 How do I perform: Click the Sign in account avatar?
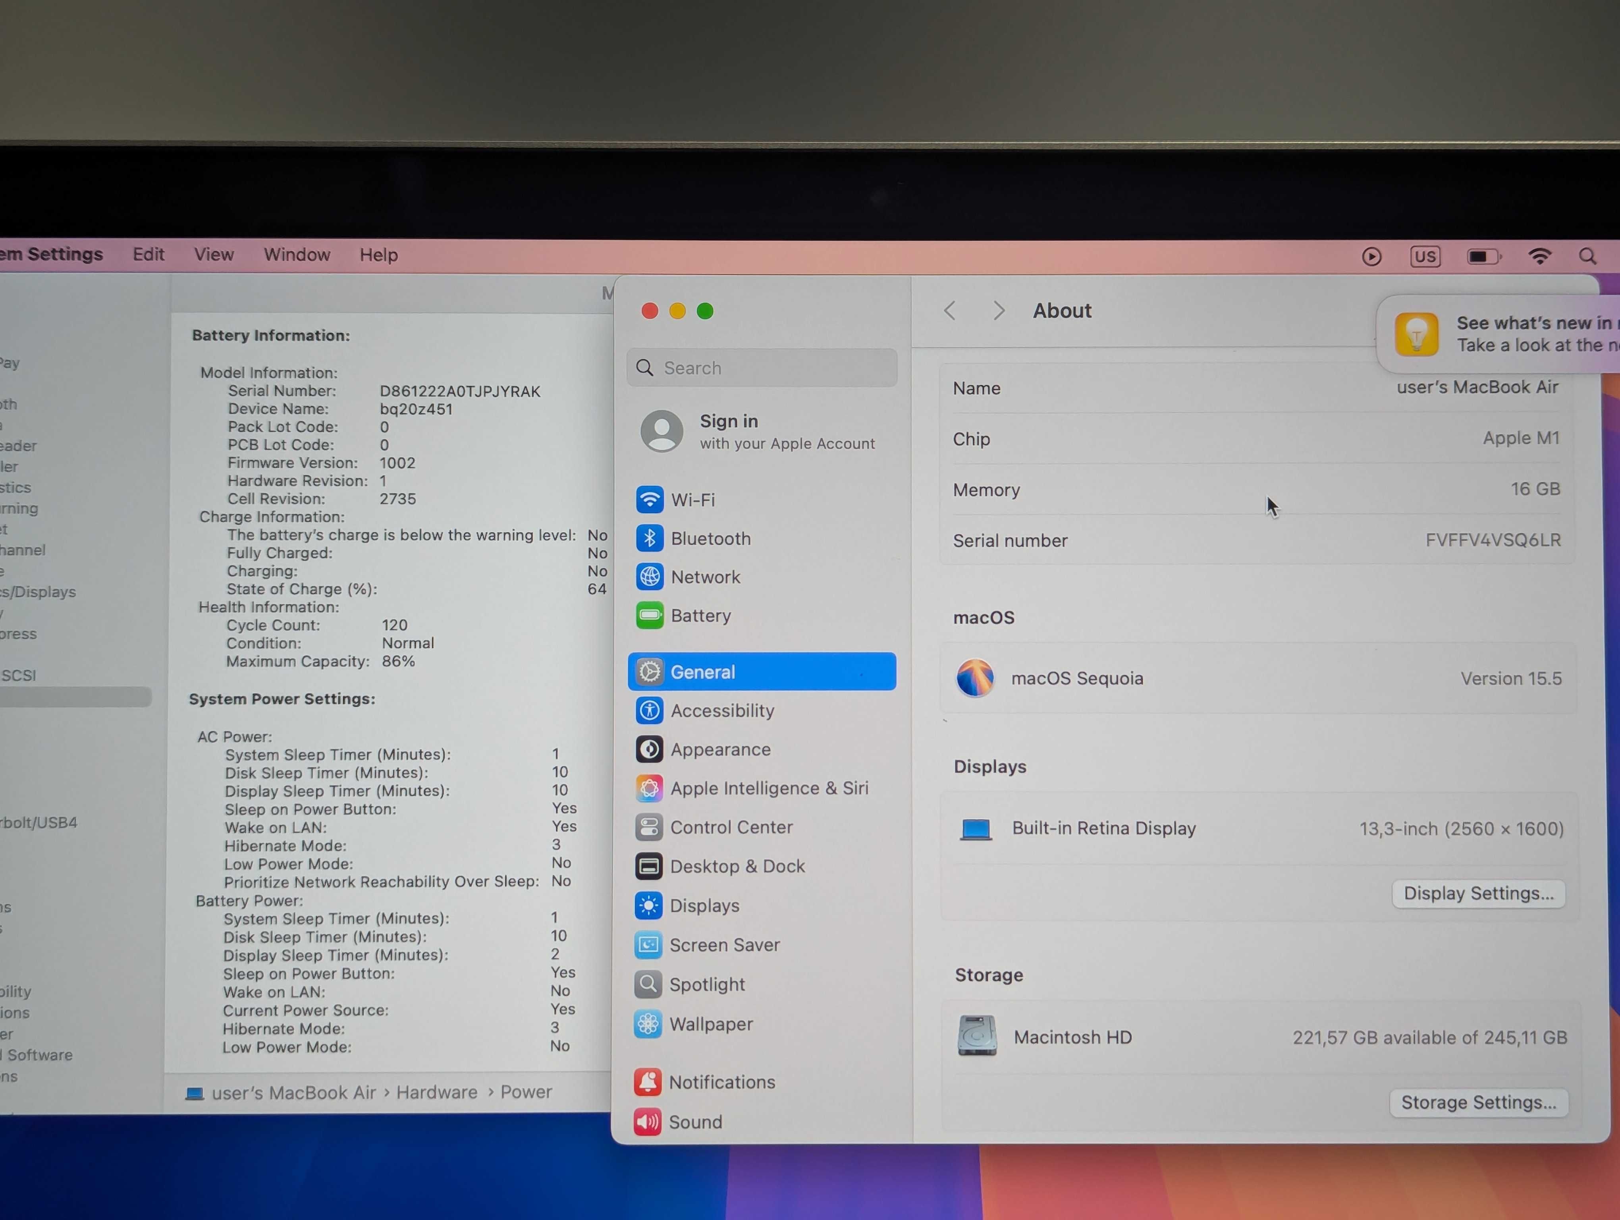coord(662,431)
